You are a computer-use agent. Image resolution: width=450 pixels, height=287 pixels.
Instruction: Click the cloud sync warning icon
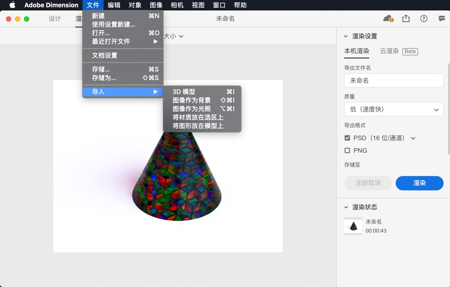(x=389, y=18)
